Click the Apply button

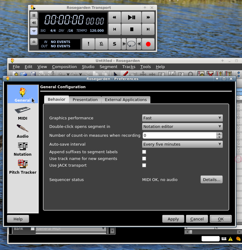[x=173, y=219]
